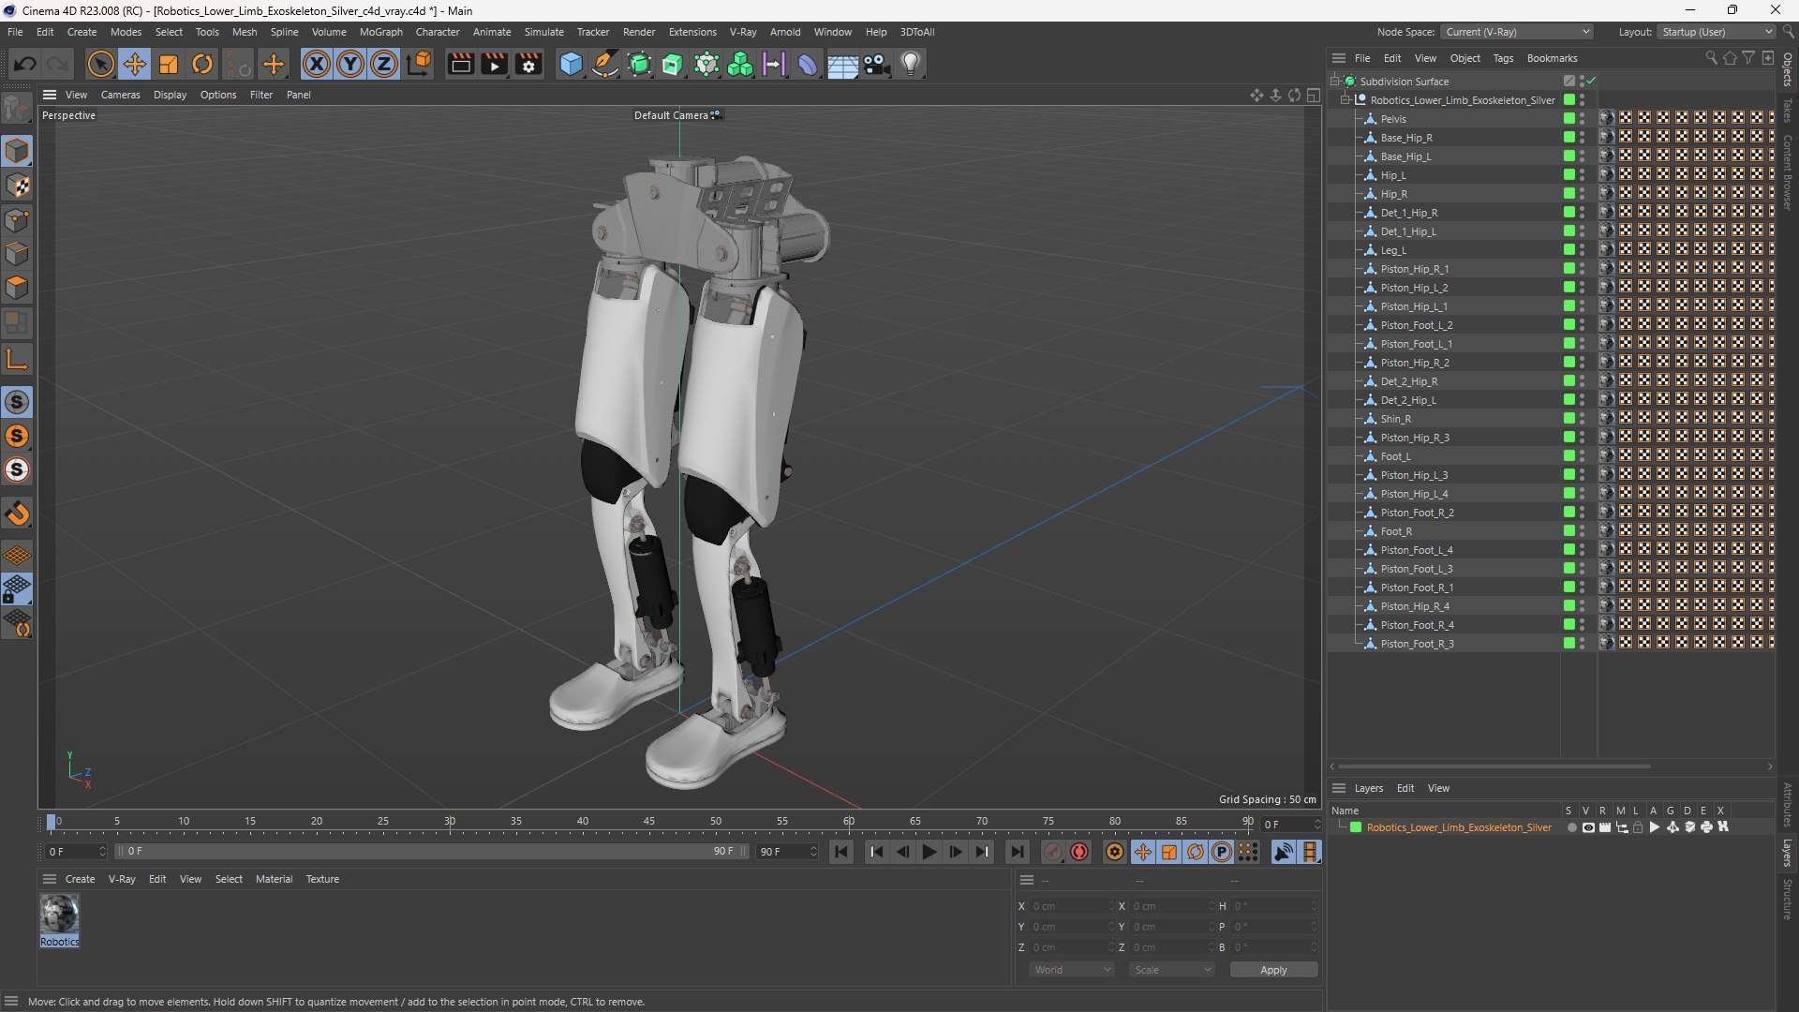Enable Points mode in left sidebar
Image resolution: width=1799 pixels, height=1012 pixels.
coord(17,220)
